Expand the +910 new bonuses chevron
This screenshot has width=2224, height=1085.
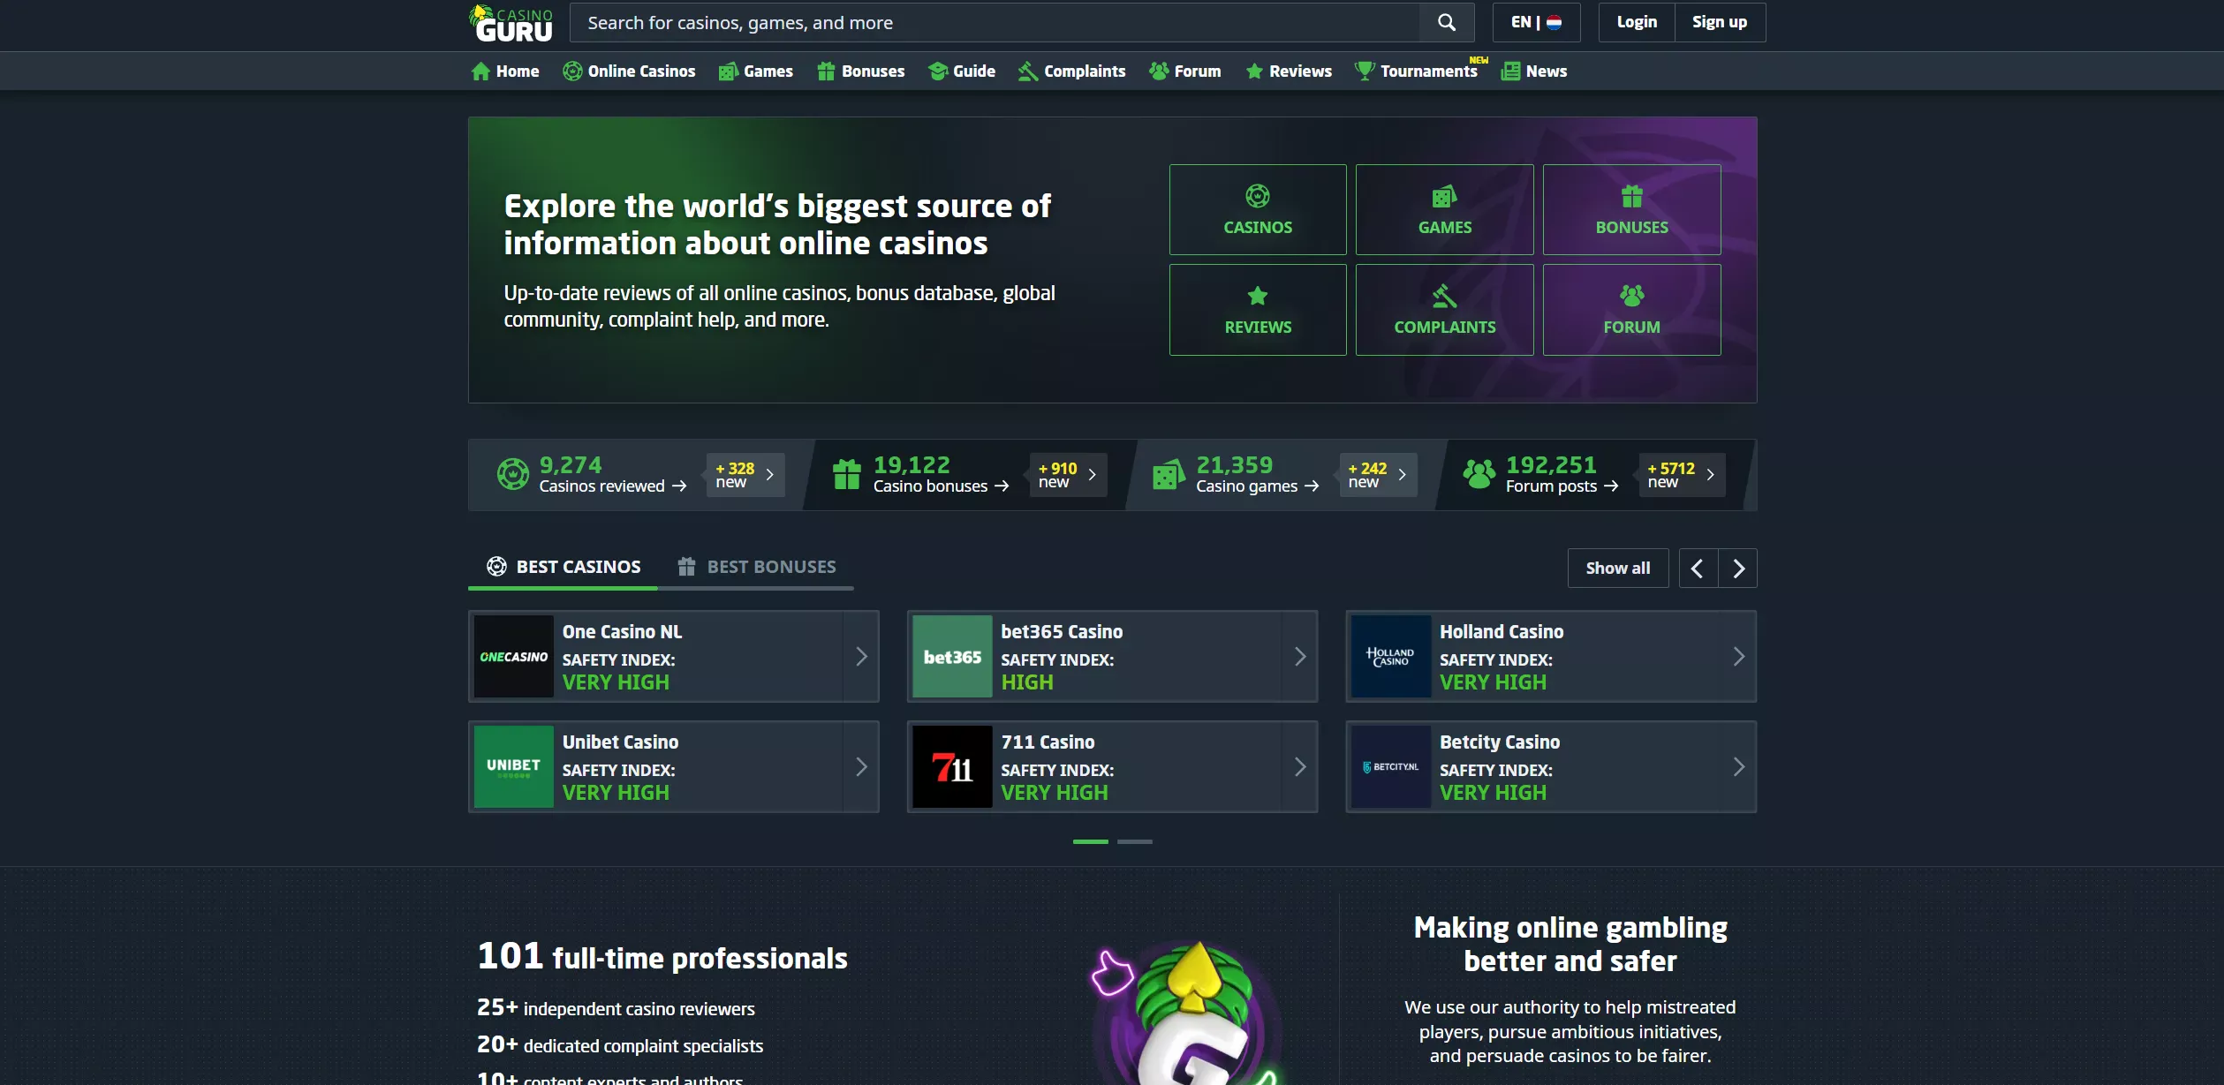click(x=1092, y=475)
